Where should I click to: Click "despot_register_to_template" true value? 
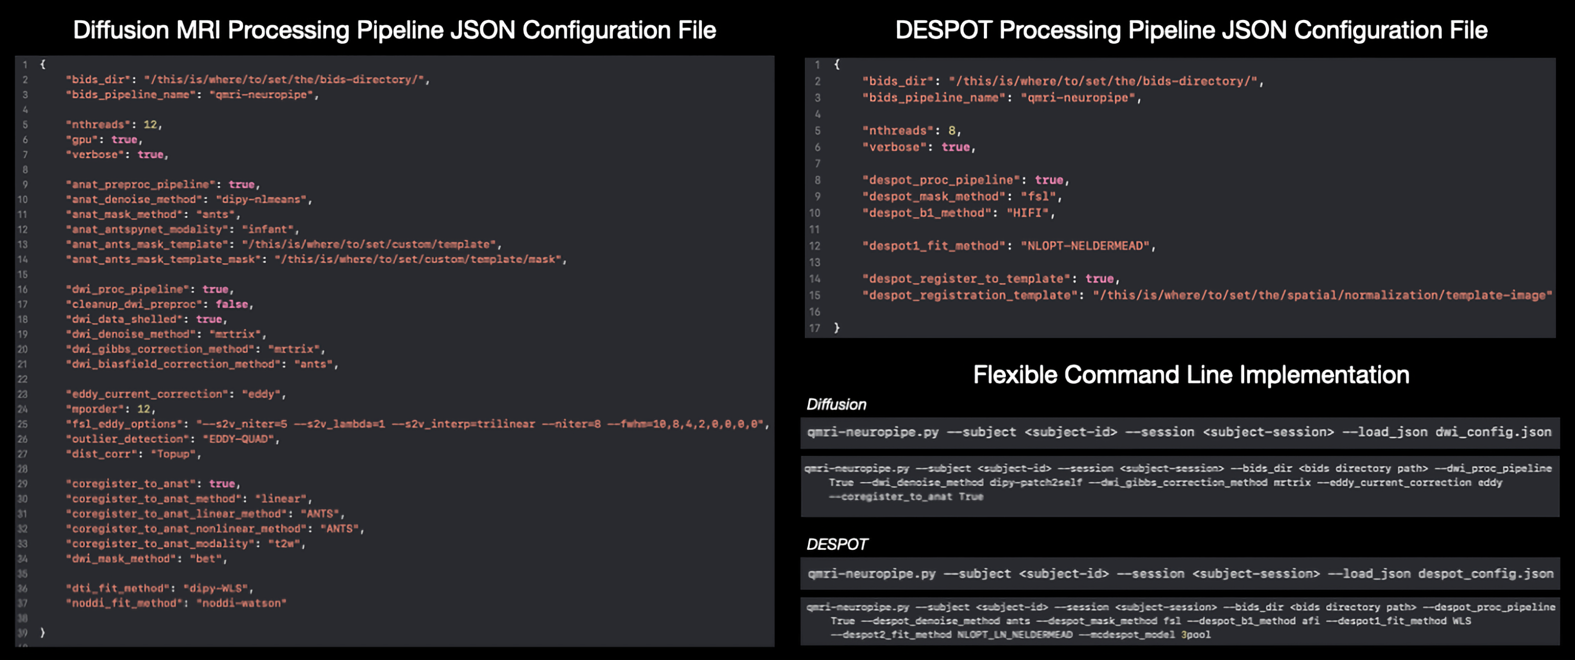tap(1099, 279)
